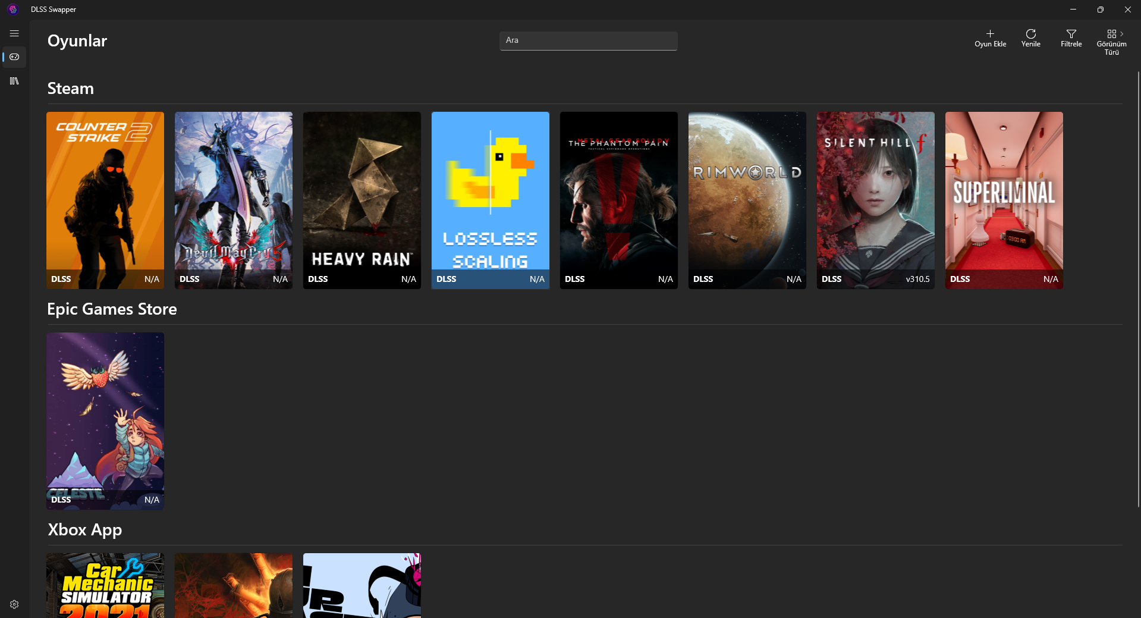Select the Lossless Scaling duck card
Image resolution: width=1141 pixels, height=618 pixels.
(x=491, y=200)
